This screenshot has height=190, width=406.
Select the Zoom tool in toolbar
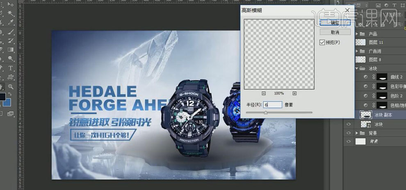click(11, 86)
